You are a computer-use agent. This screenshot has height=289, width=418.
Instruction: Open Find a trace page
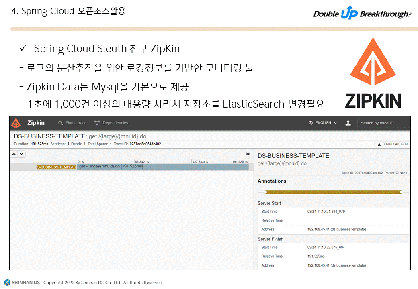(x=72, y=123)
